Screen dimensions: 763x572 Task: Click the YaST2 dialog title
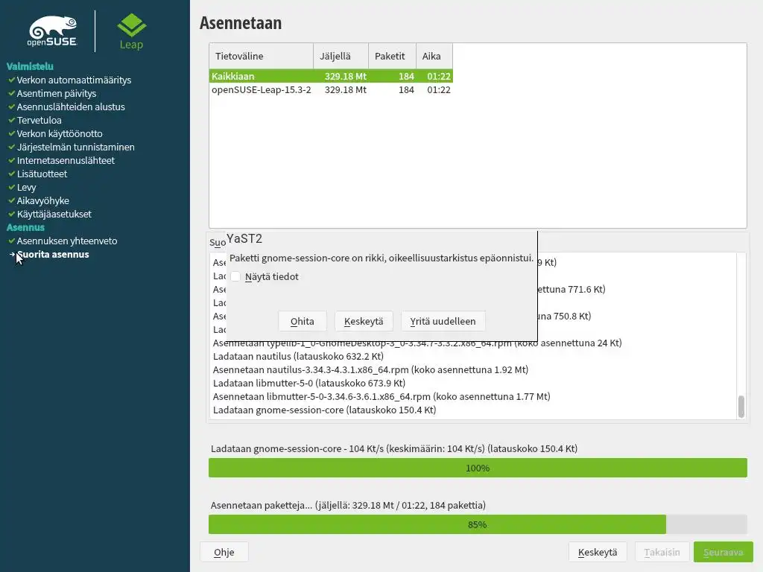[x=244, y=239]
